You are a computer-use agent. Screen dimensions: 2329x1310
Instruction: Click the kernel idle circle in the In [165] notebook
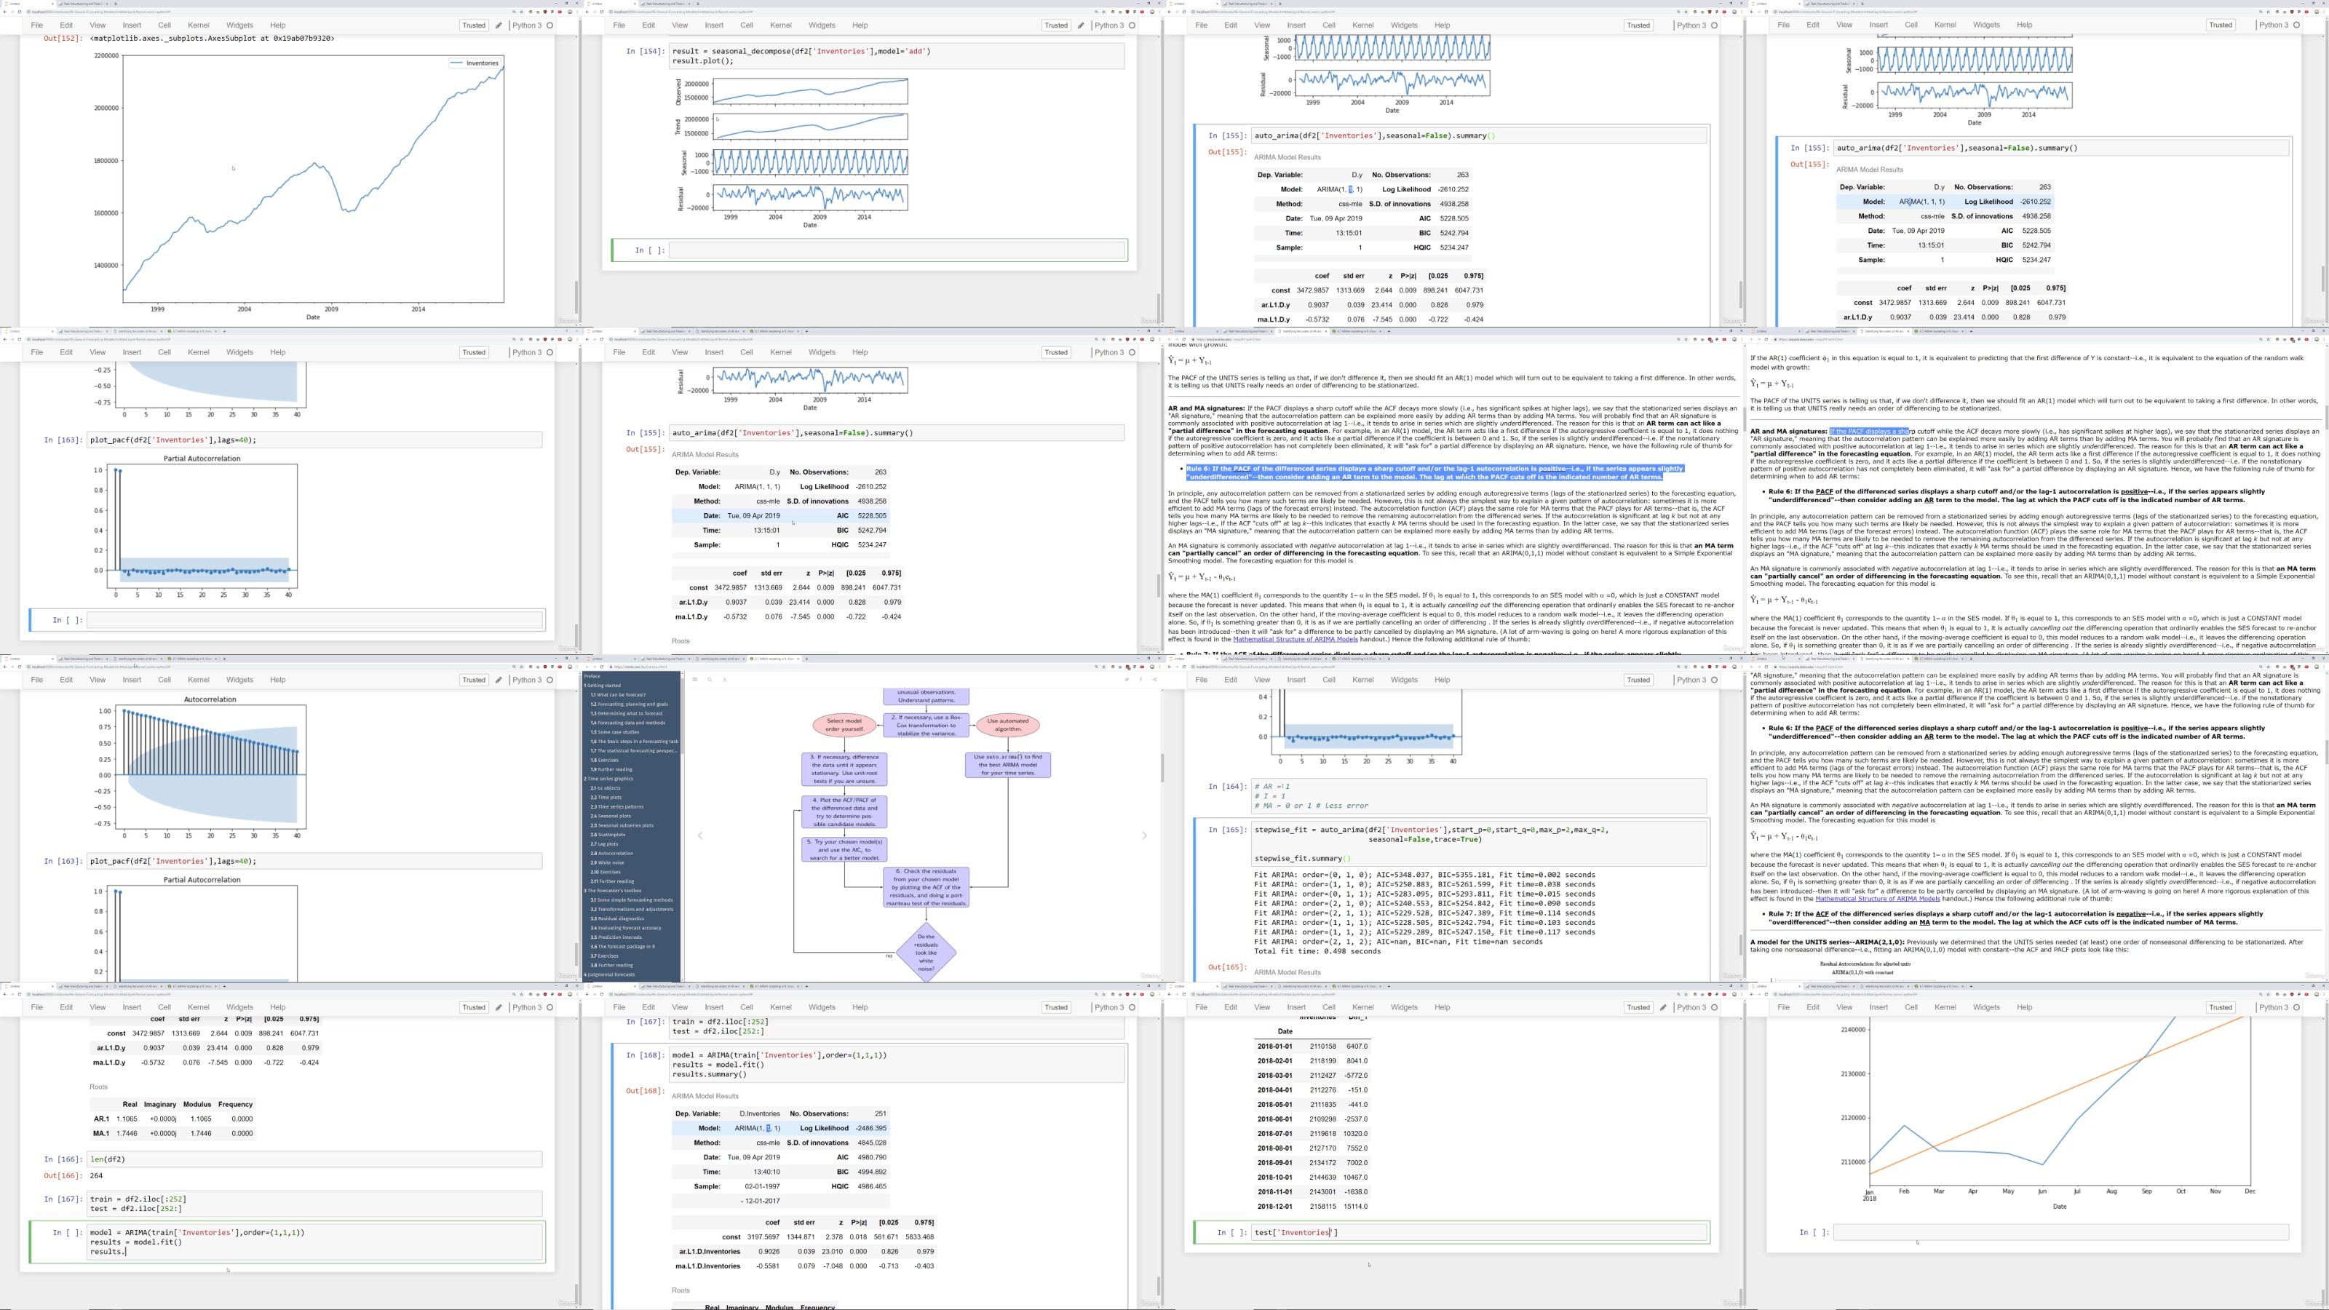[1714, 680]
